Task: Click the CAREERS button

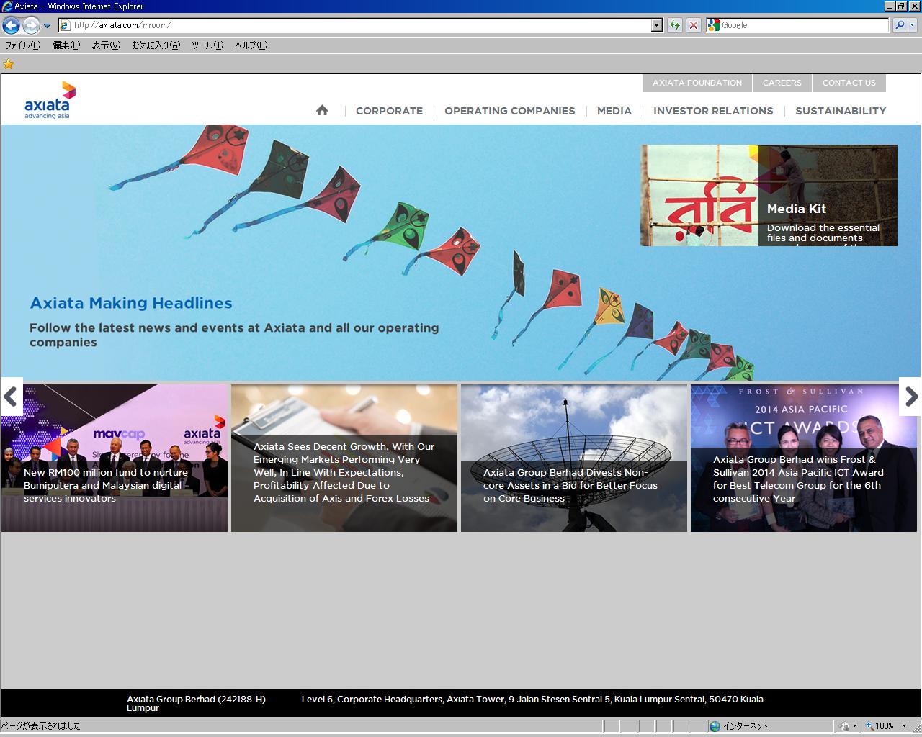Action: click(782, 83)
